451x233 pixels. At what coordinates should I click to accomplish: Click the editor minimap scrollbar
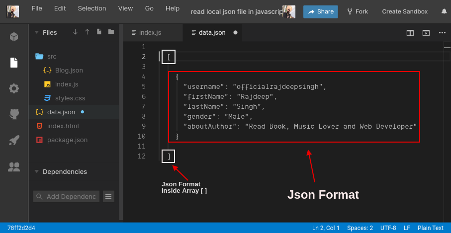pos(447,132)
